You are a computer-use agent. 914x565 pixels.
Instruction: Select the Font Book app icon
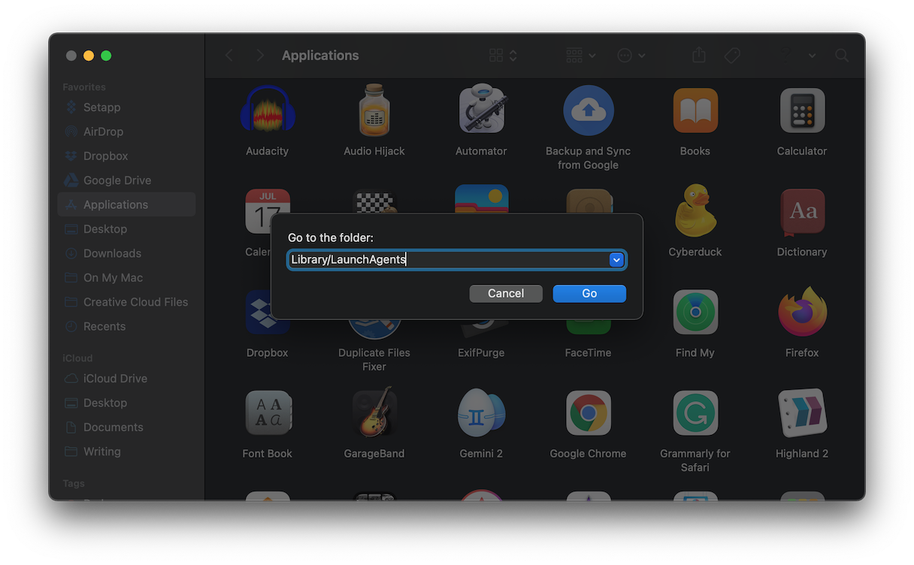coord(267,412)
